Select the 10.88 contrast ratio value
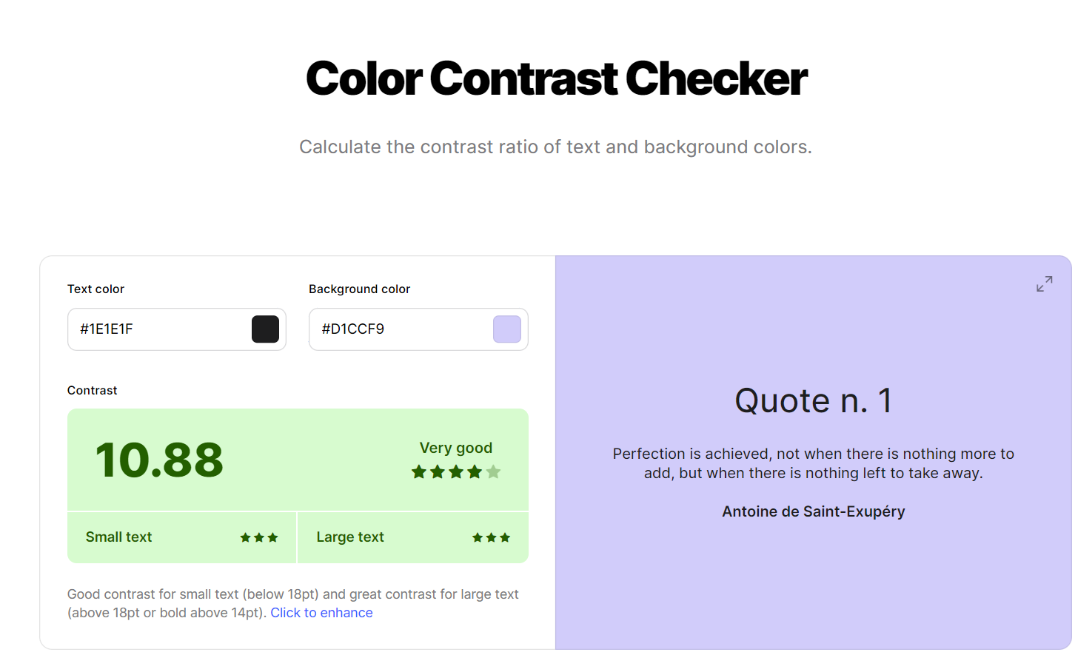Viewport: 1075px width, 655px height. pos(159,460)
